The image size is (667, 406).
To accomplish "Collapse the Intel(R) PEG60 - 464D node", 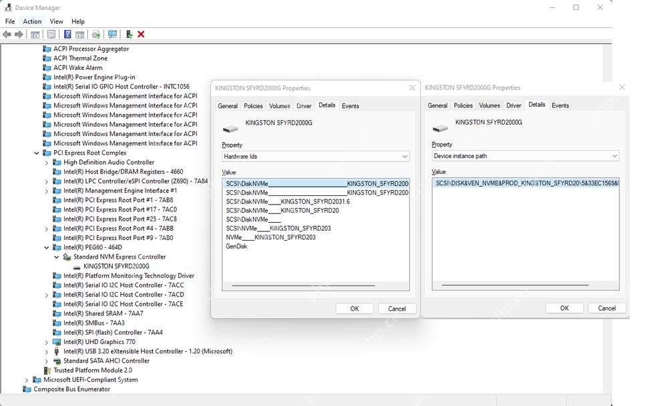I will point(46,247).
